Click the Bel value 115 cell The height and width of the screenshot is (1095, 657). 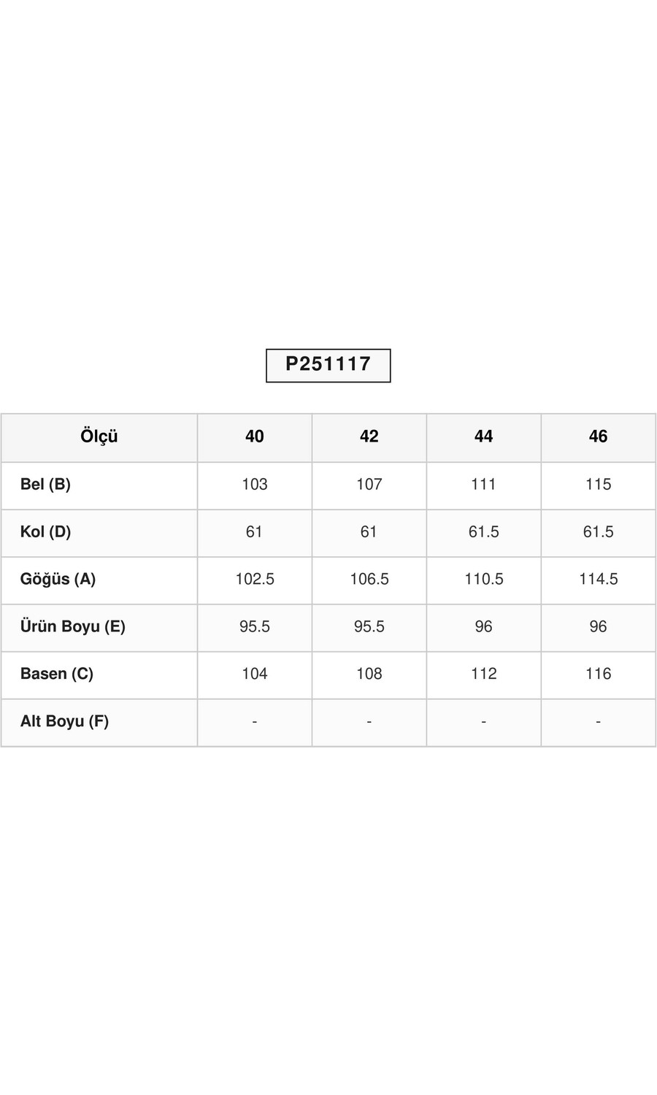coord(598,485)
